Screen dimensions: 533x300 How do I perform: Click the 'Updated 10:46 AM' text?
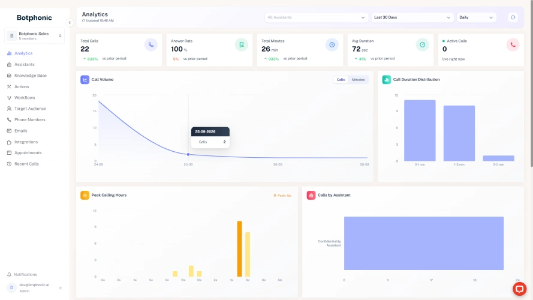(x=100, y=21)
